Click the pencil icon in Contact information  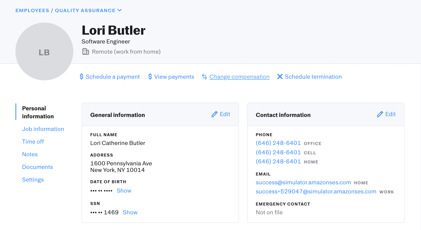pyautogui.click(x=380, y=114)
